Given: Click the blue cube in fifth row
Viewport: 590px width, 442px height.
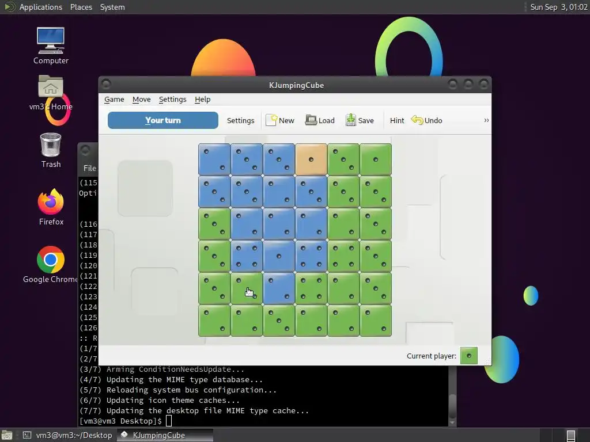Looking at the screenshot, I should [x=279, y=288].
